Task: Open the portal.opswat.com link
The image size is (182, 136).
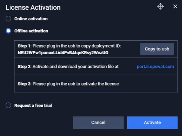Action: [x=155, y=67]
